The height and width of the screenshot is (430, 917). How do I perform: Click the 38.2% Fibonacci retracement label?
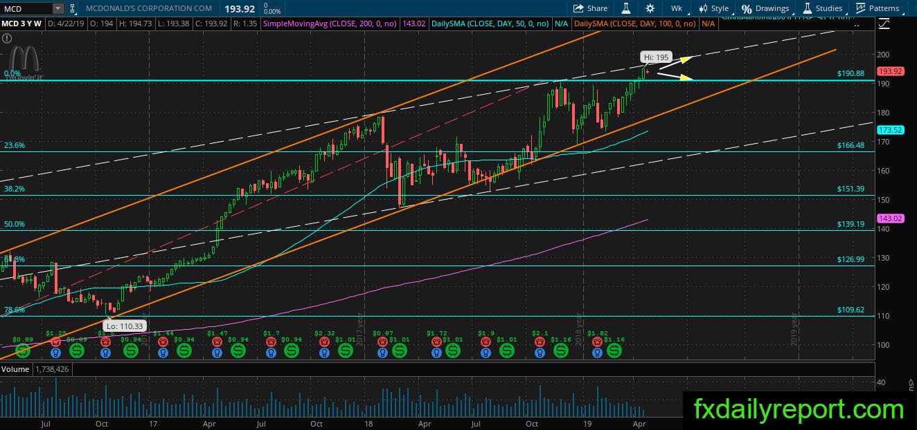pos(15,189)
